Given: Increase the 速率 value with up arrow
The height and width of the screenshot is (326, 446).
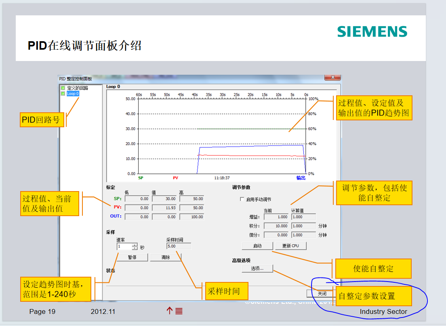Looking at the screenshot, I should tap(135, 245).
